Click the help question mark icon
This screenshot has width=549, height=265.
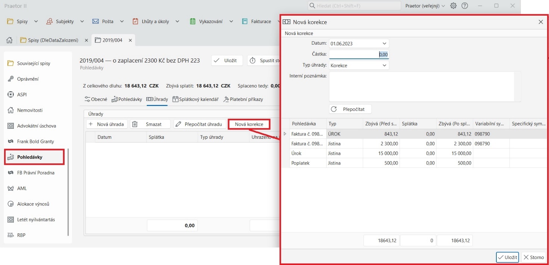[465, 6]
